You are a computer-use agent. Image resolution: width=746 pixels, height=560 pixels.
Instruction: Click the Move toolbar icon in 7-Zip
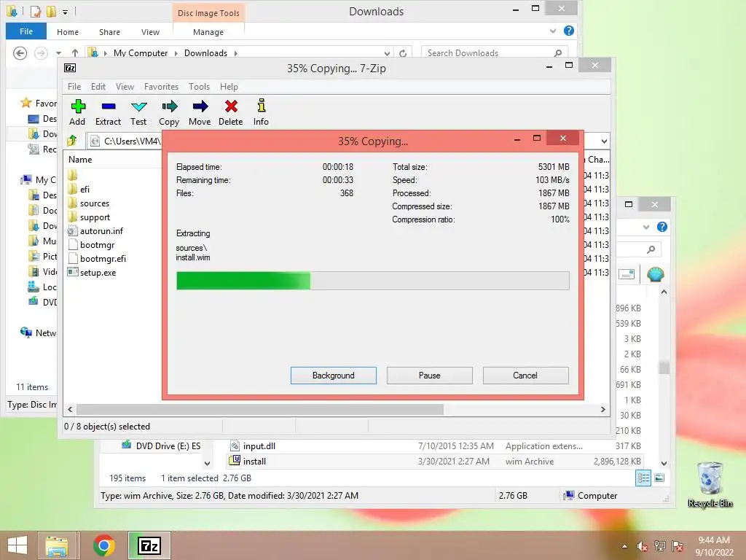200,112
